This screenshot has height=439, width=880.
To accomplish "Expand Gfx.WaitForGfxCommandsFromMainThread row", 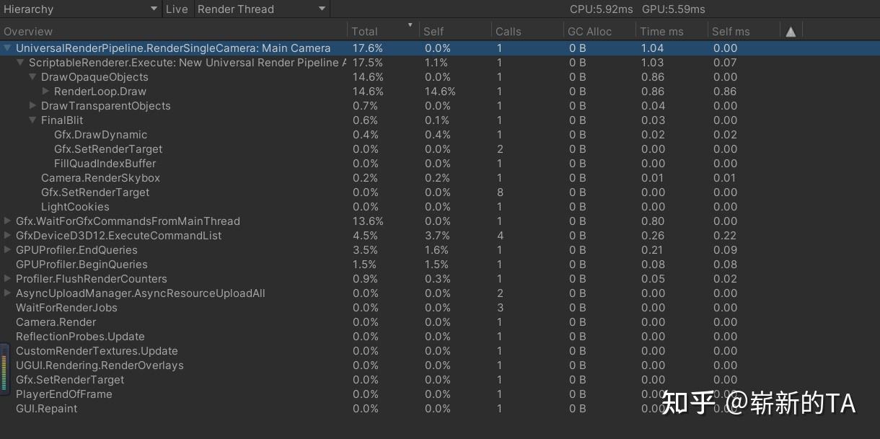I will pos(8,221).
